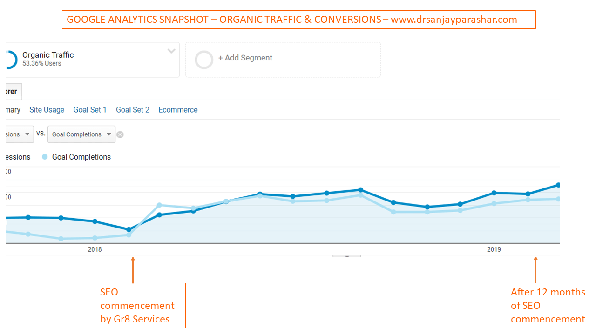Click the Organic Traffic donut segment icon
Viewport: 596px width, 335px height.
[10, 60]
